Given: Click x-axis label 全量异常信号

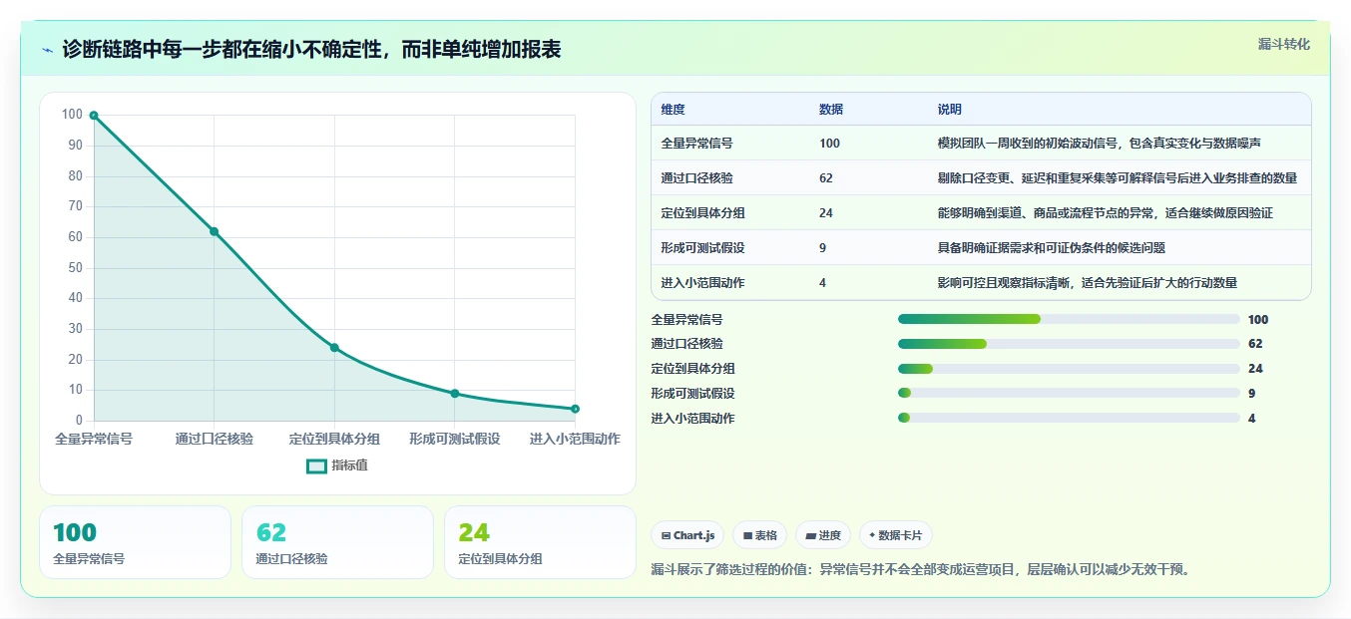Looking at the screenshot, I should tap(94, 439).
